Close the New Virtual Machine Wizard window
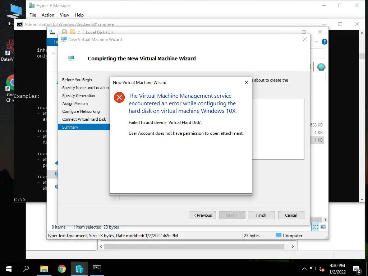Image resolution: width=368 pixels, height=276 pixels. pyautogui.click(x=305, y=40)
